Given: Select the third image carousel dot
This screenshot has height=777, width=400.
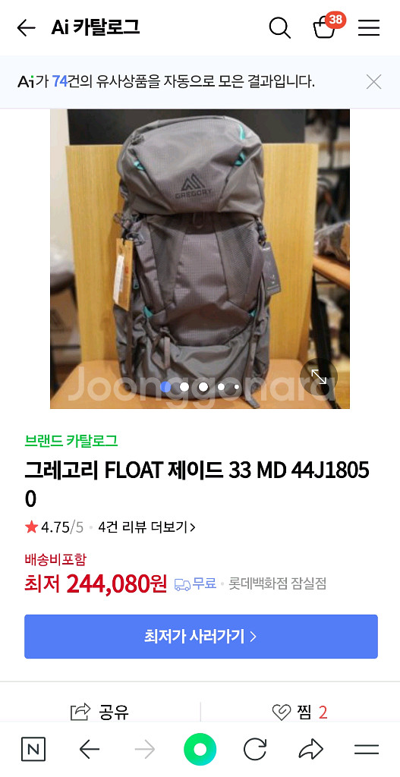Looking at the screenshot, I should [203, 386].
